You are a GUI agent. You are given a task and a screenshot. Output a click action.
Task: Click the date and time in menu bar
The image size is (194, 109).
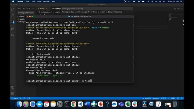(174, 2)
